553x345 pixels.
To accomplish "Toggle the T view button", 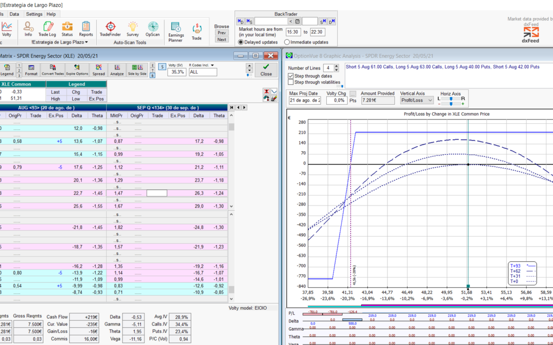I will pyautogui.click(x=153, y=70).
